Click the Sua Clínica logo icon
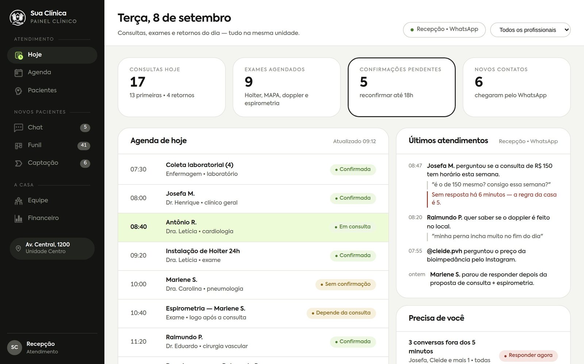This screenshot has width=584, height=364. tap(18, 17)
